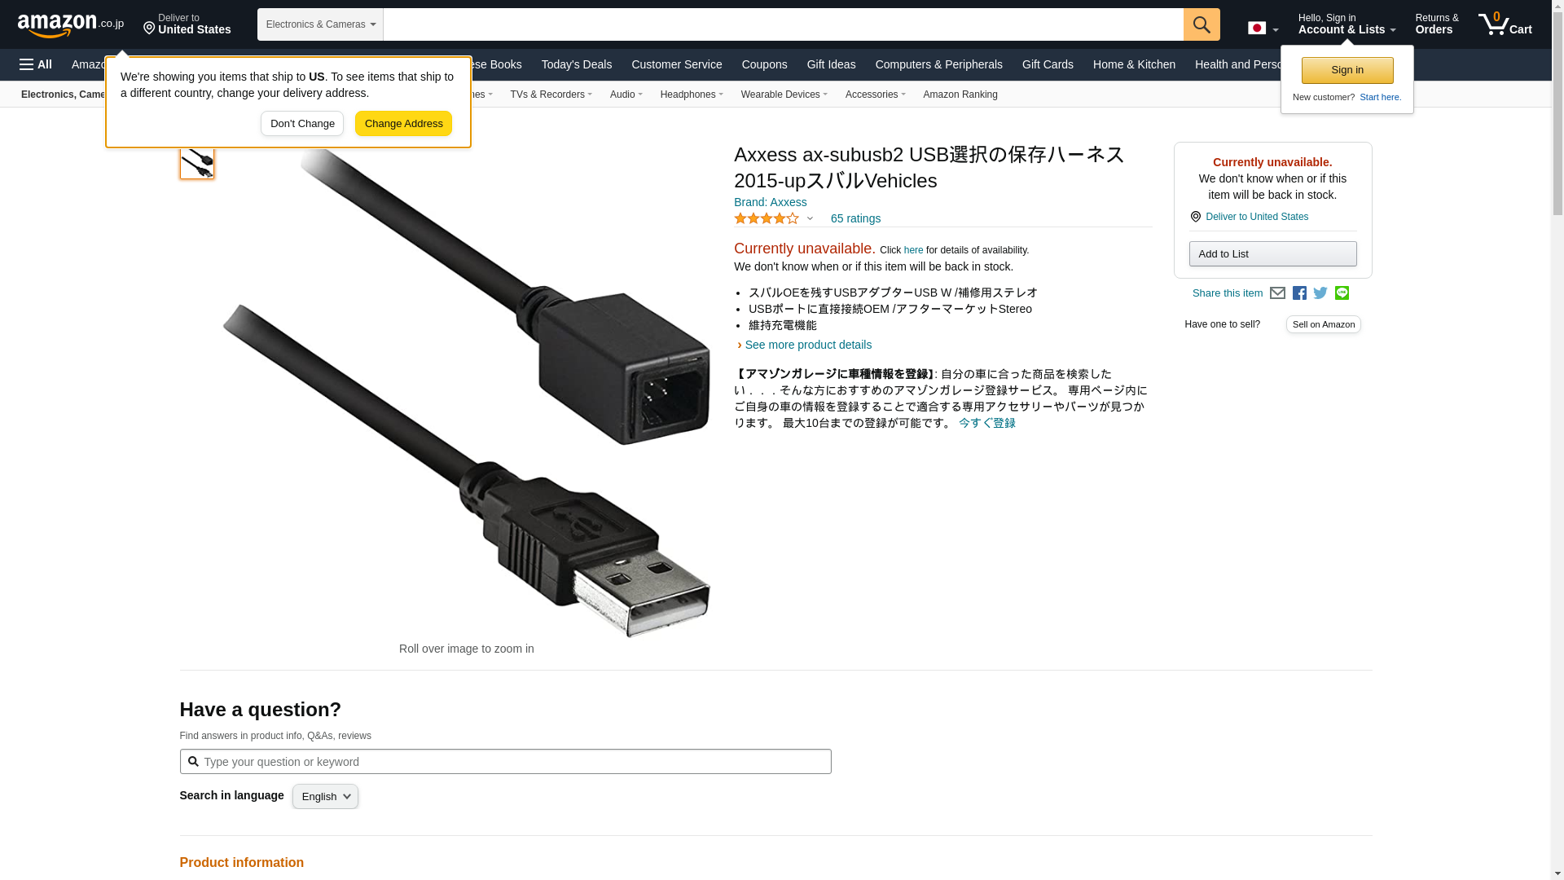The image size is (1564, 880).
Task: Open Today's Deals tab
Action: tap(577, 64)
